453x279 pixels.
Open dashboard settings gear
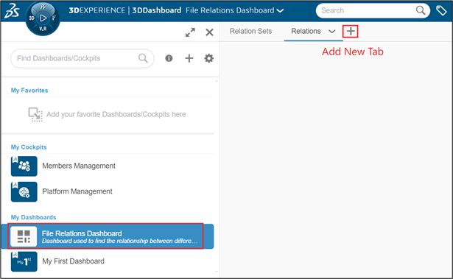point(209,58)
